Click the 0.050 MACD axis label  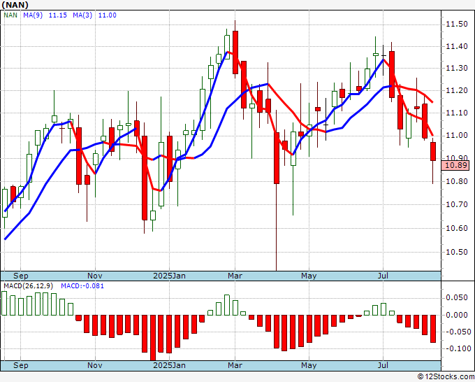click(x=457, y=298)
